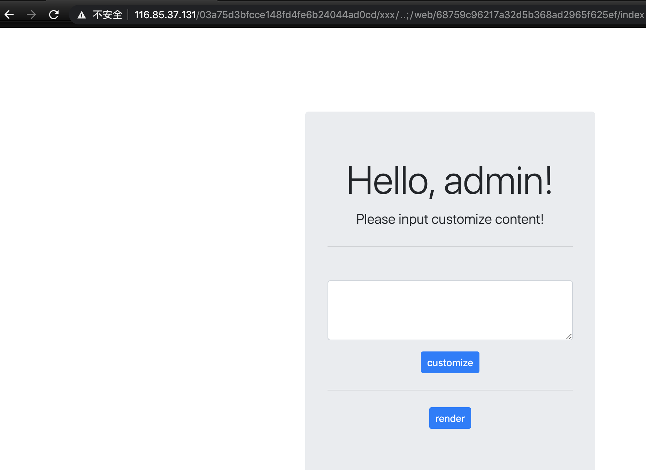Image resolution: width=646 pixels, height=470 pixels.
Task: Click the browser back arrow
Action: [x=9, y=15]
